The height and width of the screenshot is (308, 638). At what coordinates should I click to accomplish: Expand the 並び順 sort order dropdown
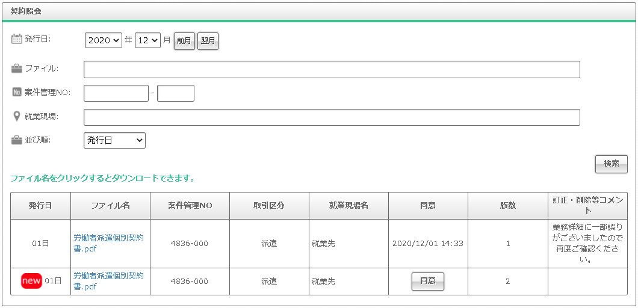pyautogui.click(x=114, y=140)
